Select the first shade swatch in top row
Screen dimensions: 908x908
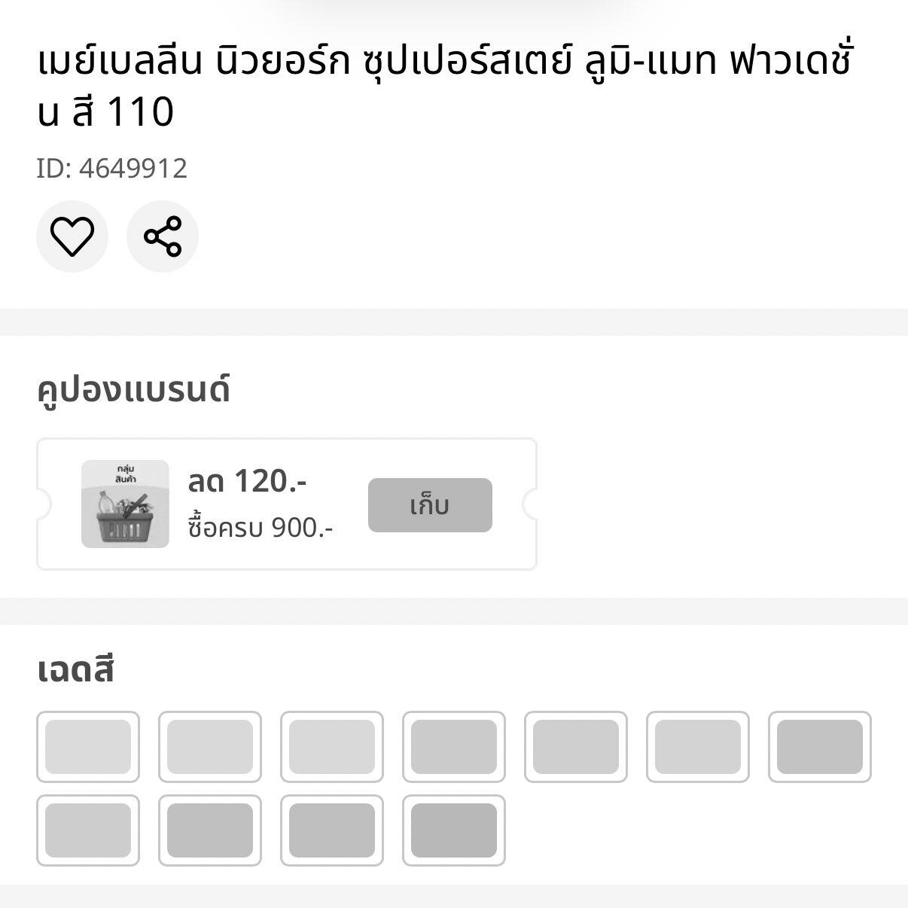pyautogui.click(x=88, y=747)
